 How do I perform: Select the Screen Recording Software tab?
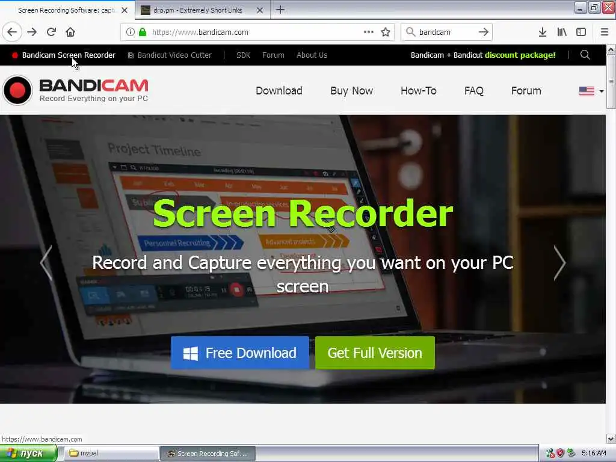pos(66,10)
